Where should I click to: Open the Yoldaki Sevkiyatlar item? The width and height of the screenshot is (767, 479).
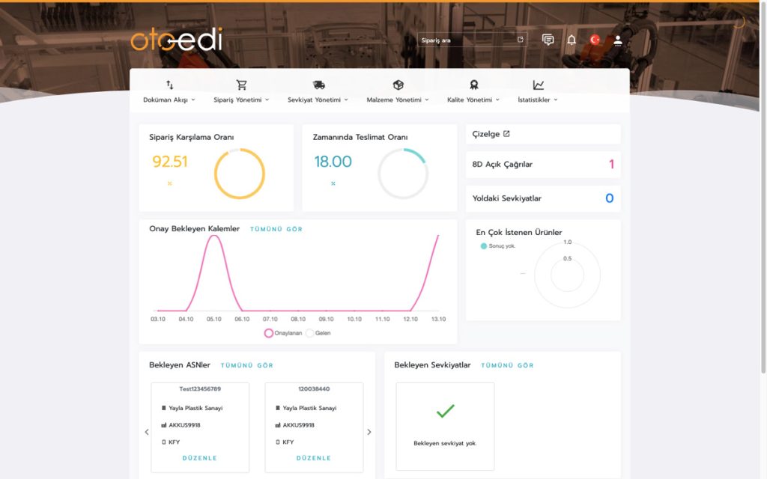(543, 198)
